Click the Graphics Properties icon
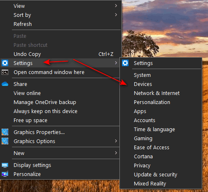The height and width of the screenshot is (192, 208). 5,132
